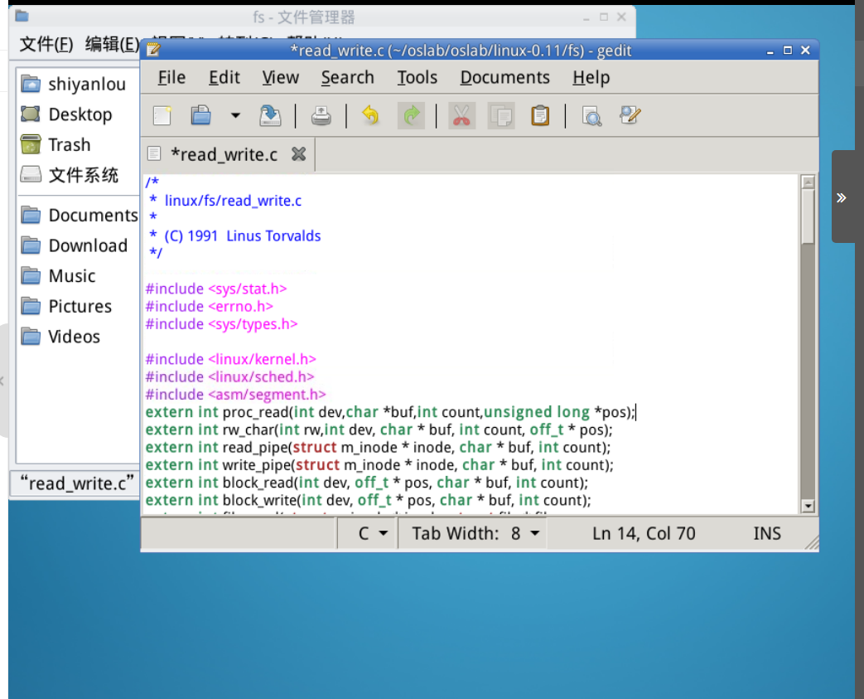864x699 pixels.
Task: Close the read_write.c tab
Action: click(x=299, y=154)
